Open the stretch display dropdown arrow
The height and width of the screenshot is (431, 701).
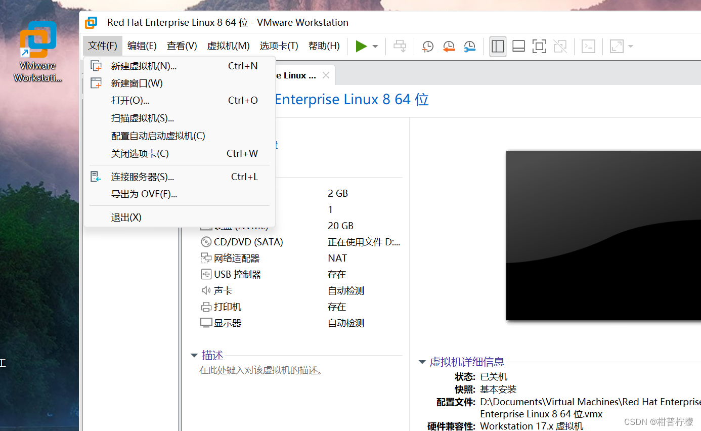[x=630, y=47]
